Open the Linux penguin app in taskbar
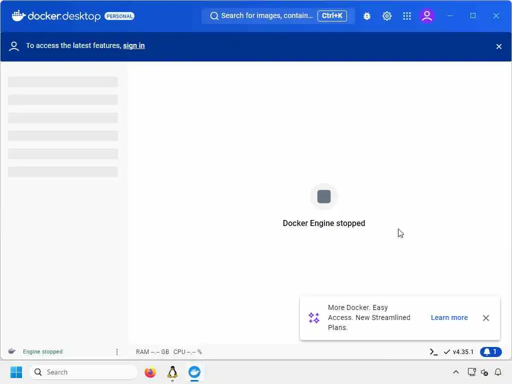 pyautogui.click(x=172, y=372)
